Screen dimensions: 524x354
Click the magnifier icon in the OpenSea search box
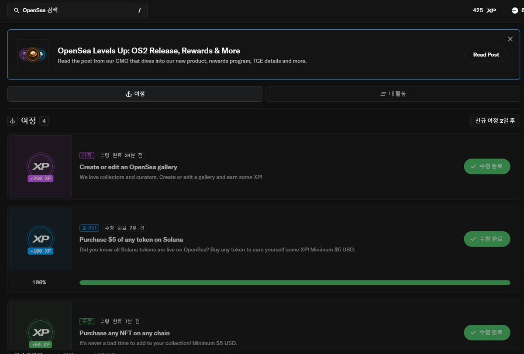[17, 10]
